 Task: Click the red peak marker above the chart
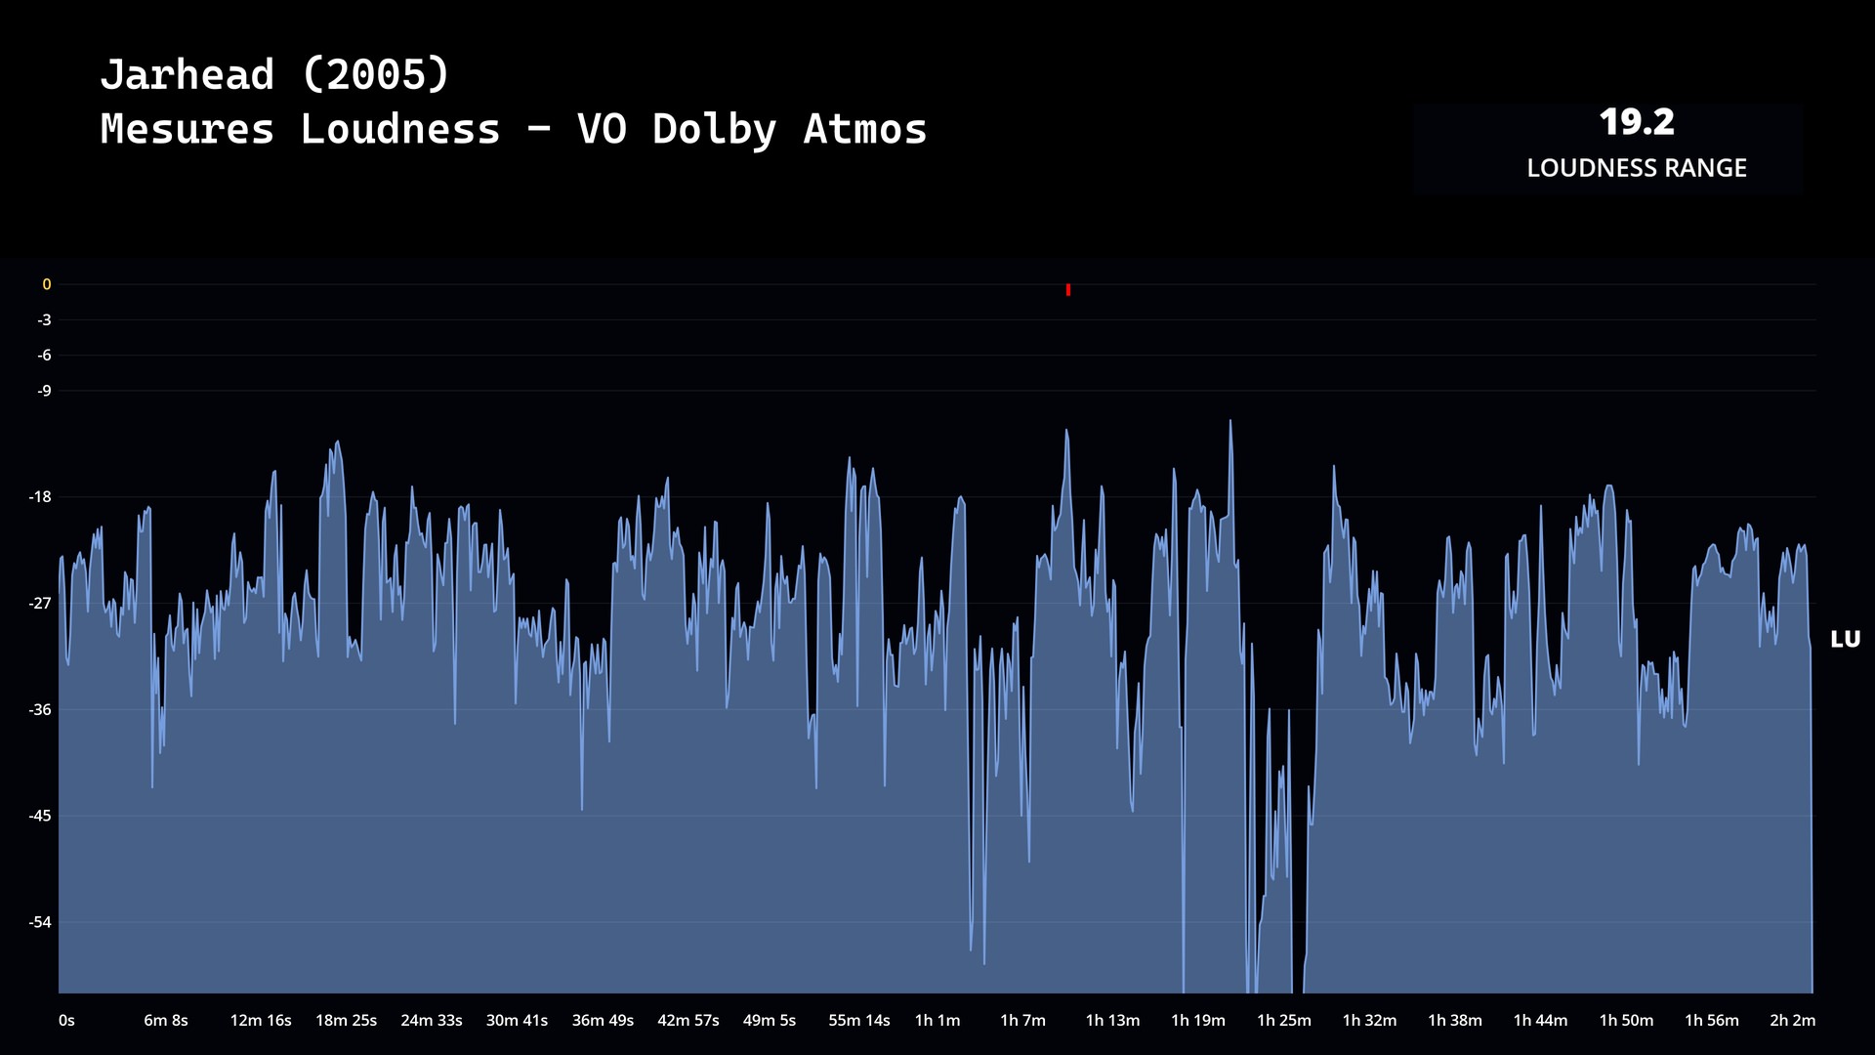pos(1068,290)
